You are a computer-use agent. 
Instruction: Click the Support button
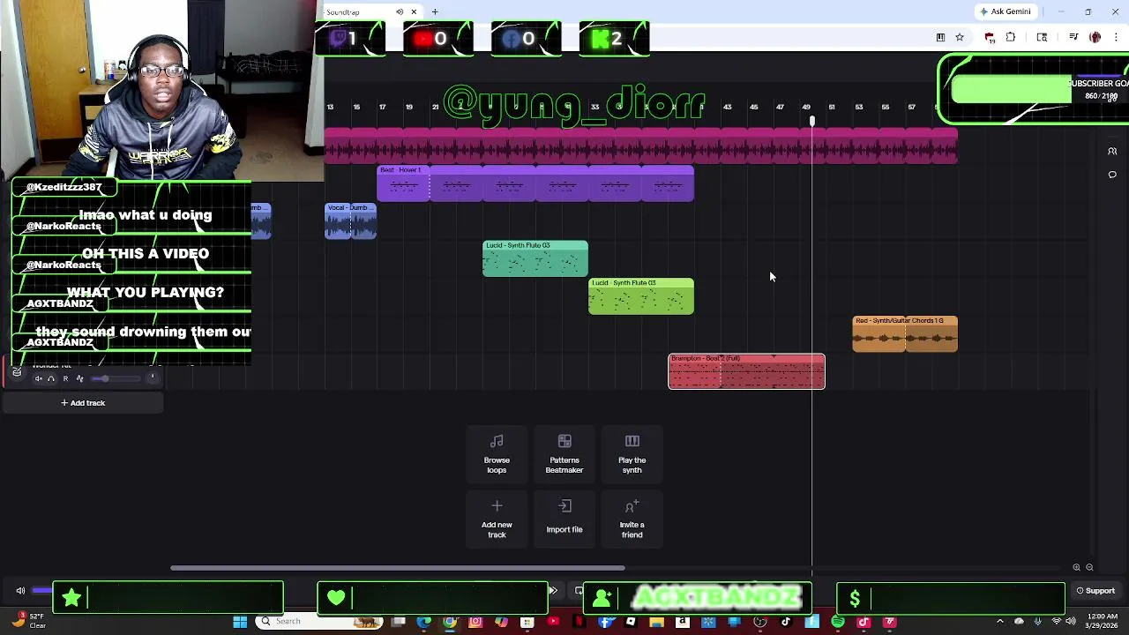tap(1095, 591)
